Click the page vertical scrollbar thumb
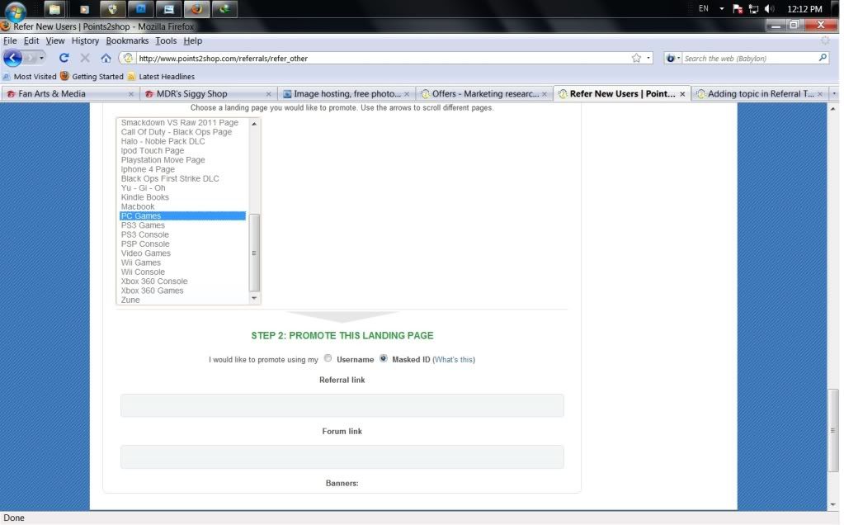The width and height of the screenshot is (844, 525). tap(833, 430)
